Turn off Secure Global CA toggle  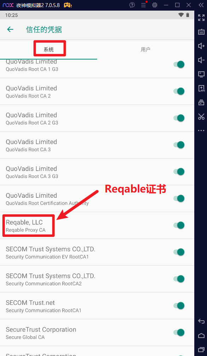179,332
